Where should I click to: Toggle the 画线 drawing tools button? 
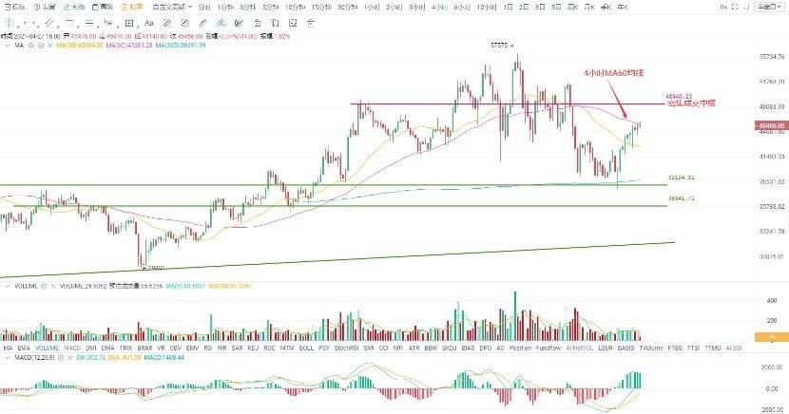point(74,7)
